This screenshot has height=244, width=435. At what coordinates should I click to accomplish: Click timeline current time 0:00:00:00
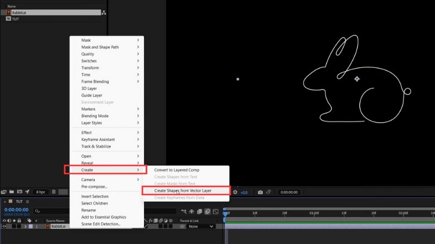point(16,210)
